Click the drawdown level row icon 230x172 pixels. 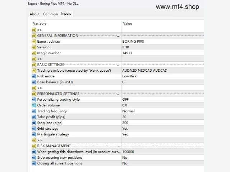tap(34, 152)
